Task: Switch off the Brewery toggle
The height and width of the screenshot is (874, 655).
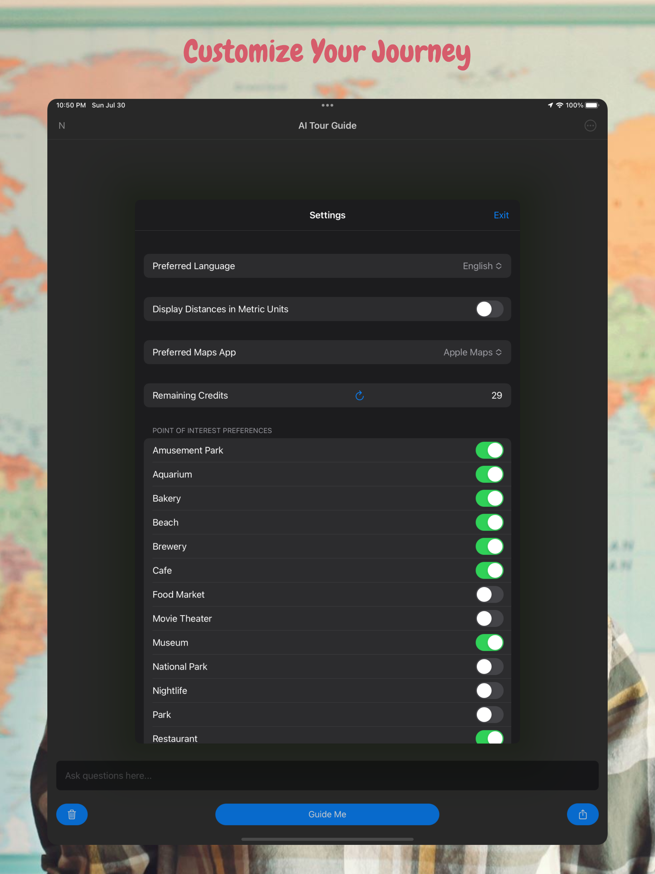Action: tap(489, 546)
